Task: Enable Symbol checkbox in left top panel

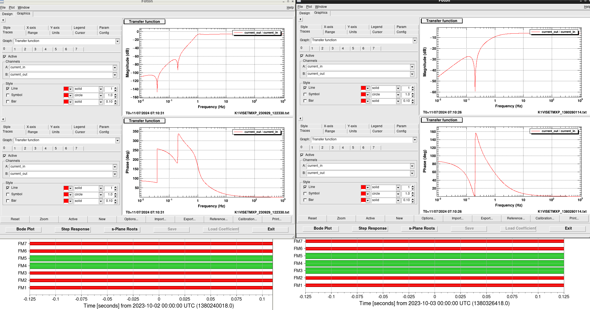Action: 8,95
